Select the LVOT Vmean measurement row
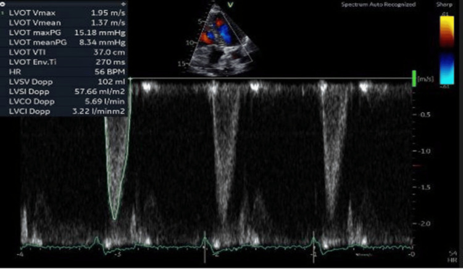 click(x=64, y=23)
